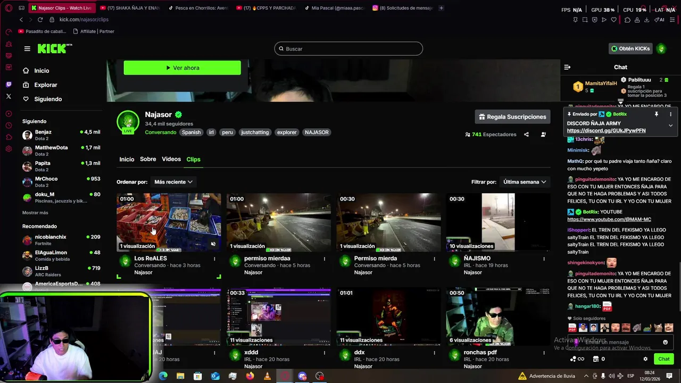Open emoji picker in chat message box
The width and height of the screenshot is (681, 383).
[x=665, y=342]
